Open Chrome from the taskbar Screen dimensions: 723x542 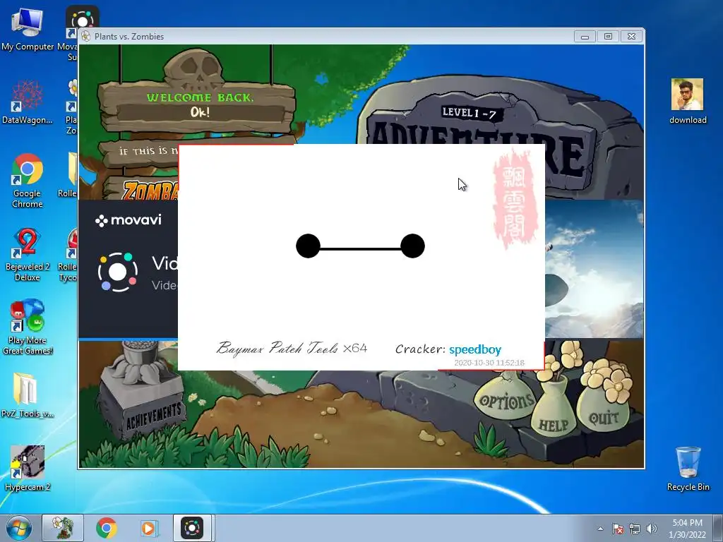tap(107, 528)
